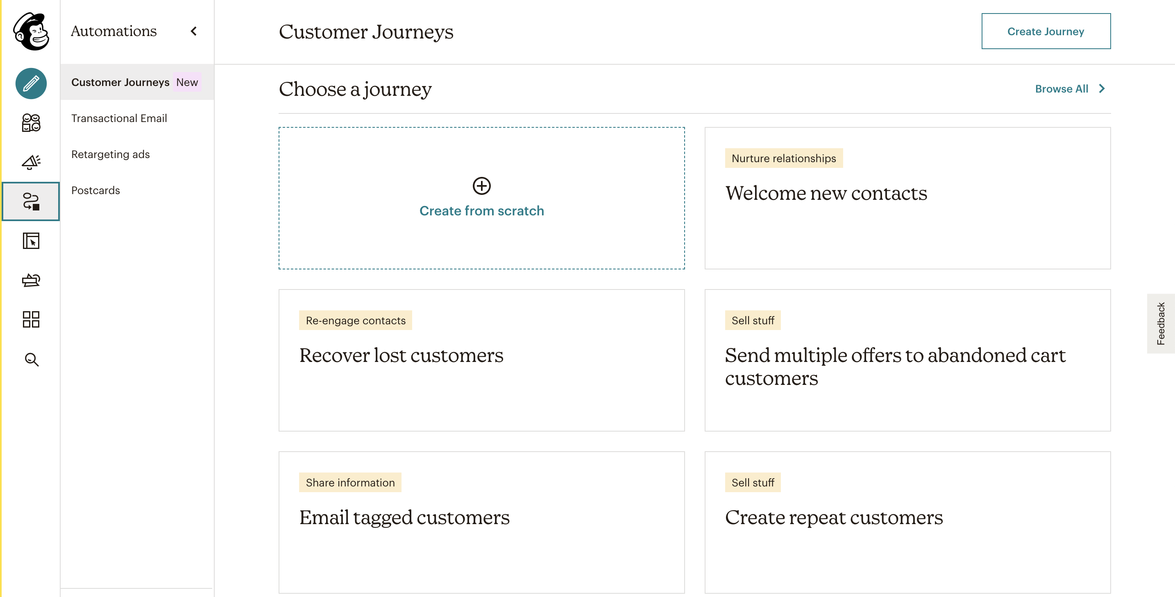Open Transactional Email menu item
The height and width of the screenshot is (597, 1175).
[119, 118]
